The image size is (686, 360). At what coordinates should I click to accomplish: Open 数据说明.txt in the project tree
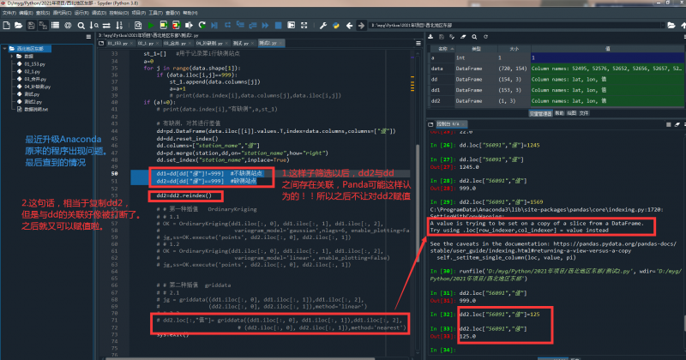(36, 110)
